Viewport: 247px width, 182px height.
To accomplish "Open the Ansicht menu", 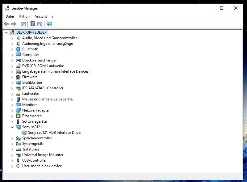I will pyautogui.click(x=41, y=16).
